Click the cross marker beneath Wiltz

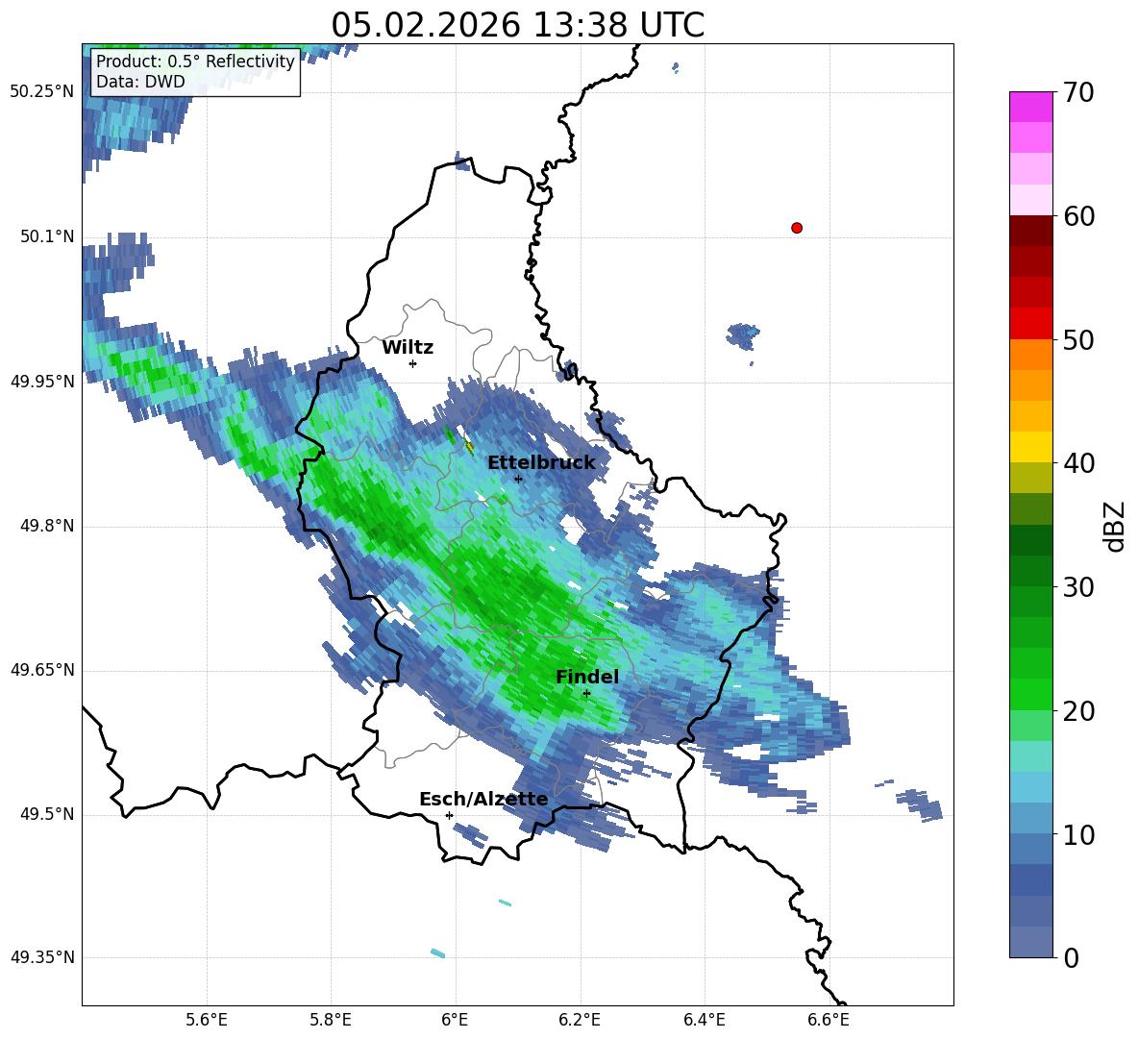[x=413, y=363]
